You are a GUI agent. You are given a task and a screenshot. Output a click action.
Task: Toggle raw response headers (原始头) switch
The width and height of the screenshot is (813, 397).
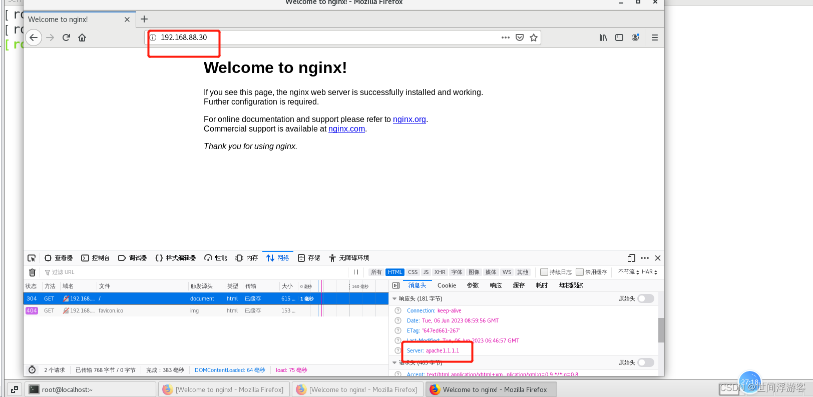tap(646, 298)
